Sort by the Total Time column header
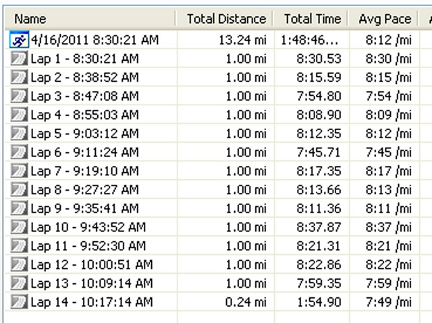Viewport: 432px width, 323px height. point(310,19)
